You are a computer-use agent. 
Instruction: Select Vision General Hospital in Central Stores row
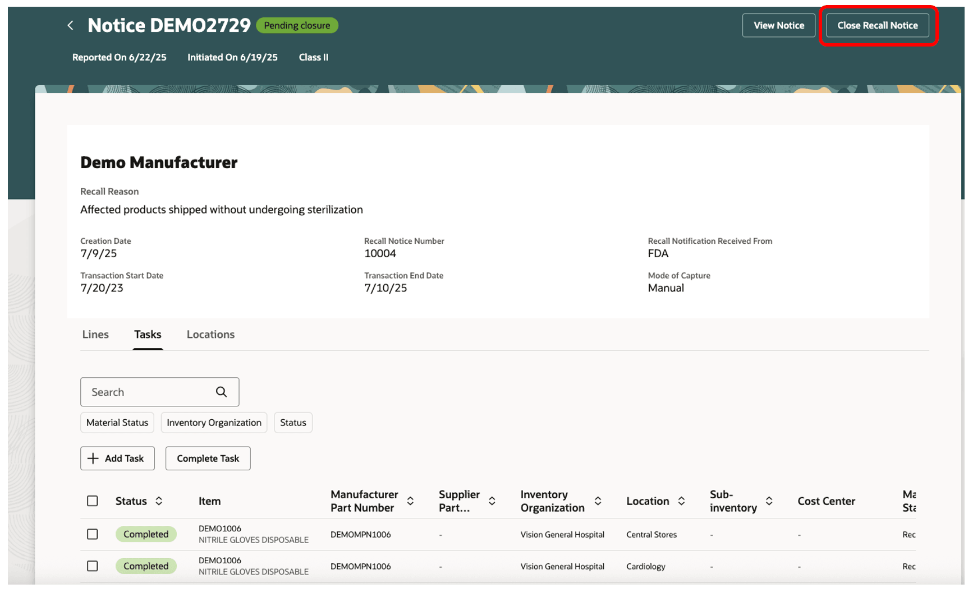(562, 535)
